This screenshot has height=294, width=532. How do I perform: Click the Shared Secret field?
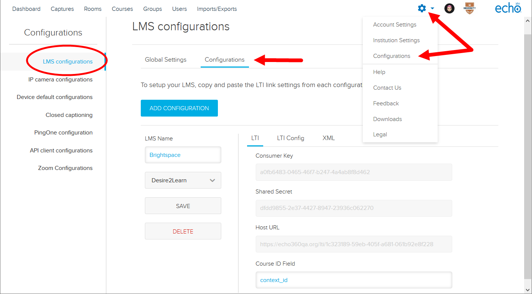click(354, 208)
